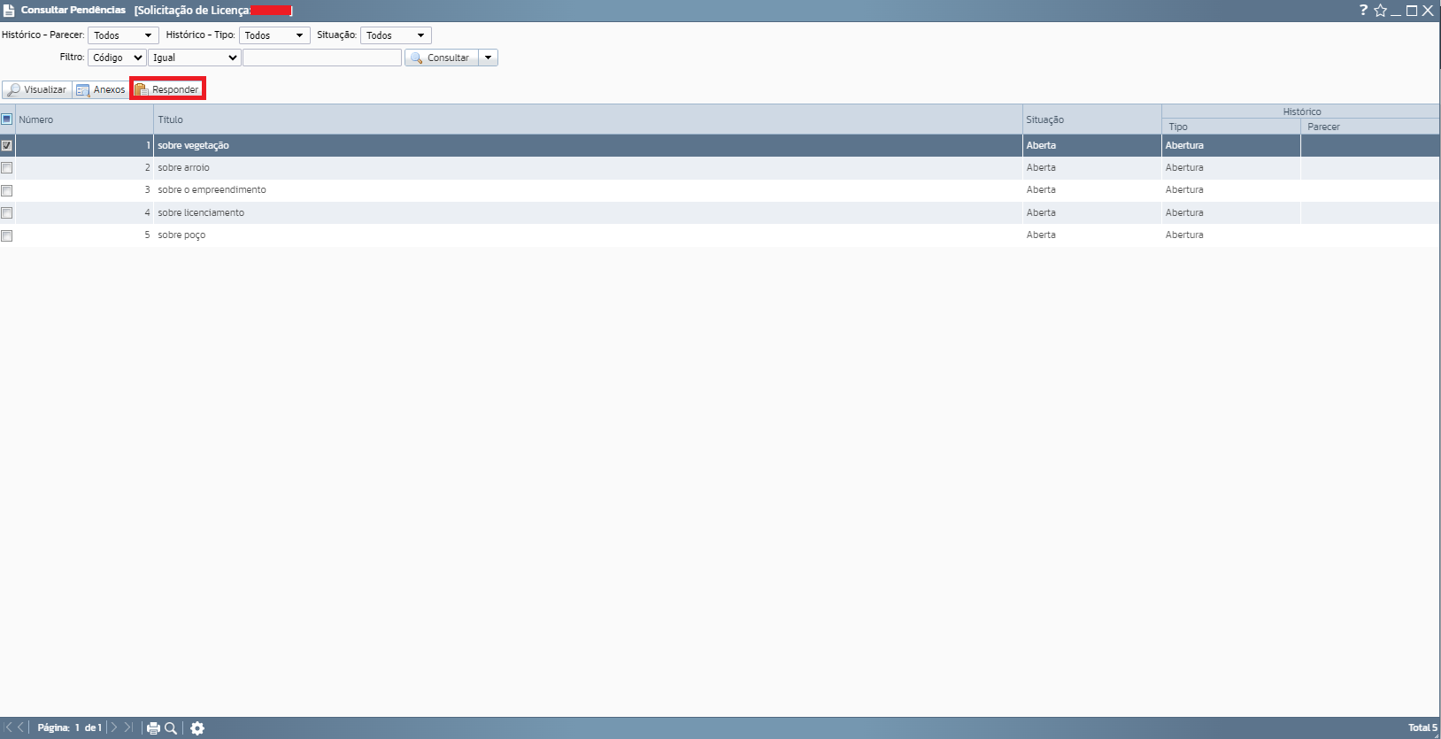Click the Abertura cell of 'sobre poço'

(x=1230, y=235)
